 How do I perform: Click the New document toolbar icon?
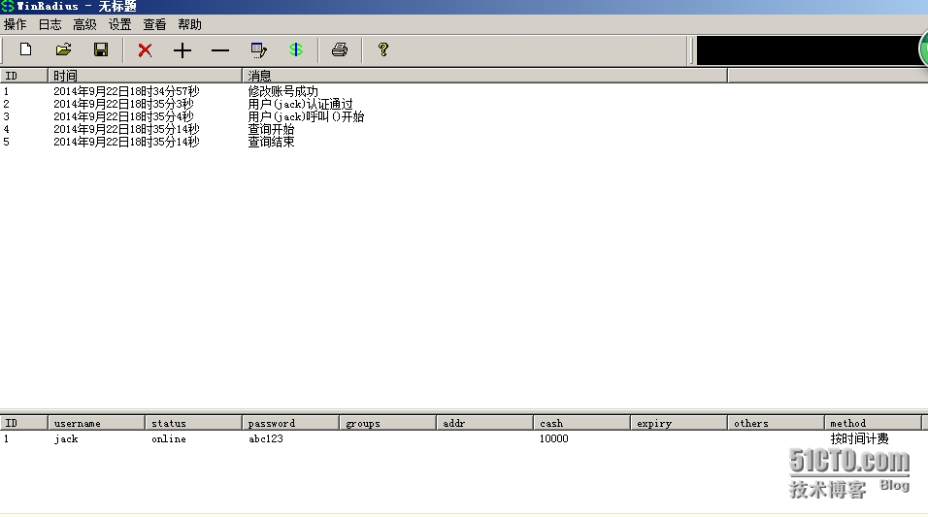pyautogui.click(x=25, y=49)
